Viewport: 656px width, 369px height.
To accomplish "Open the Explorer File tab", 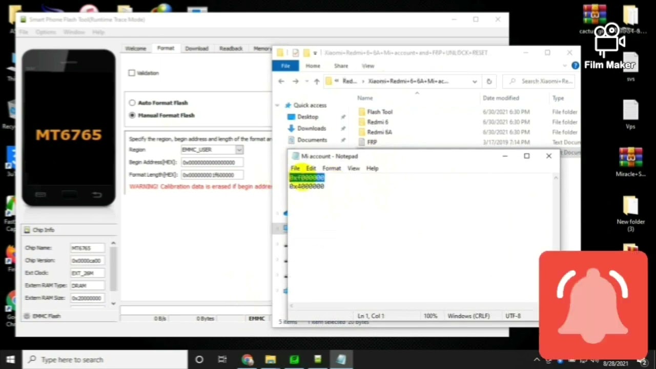I will 285,66.
